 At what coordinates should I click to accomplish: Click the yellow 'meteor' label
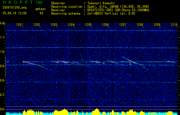click(x=41, y=9)
